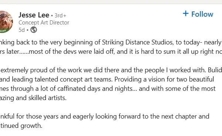Click the sentence about extremely proud work
The width and height of the screenshot is (222, 136).
click(111, 70)
